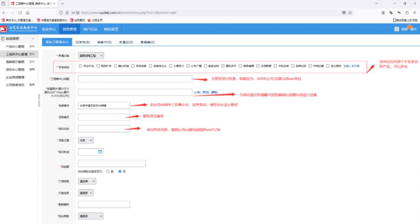Bookmark this page with the star icon

(350, 13)
